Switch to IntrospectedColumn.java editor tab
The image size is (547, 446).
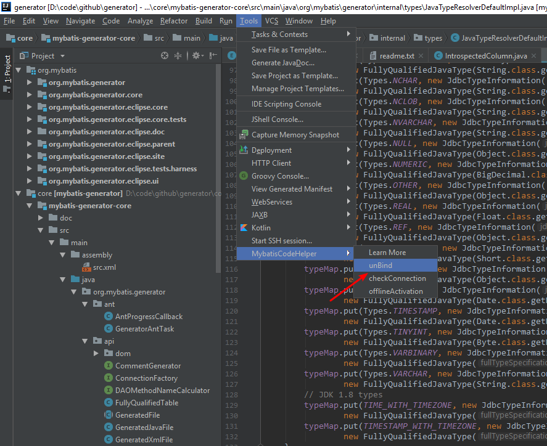tap(485, 55)
